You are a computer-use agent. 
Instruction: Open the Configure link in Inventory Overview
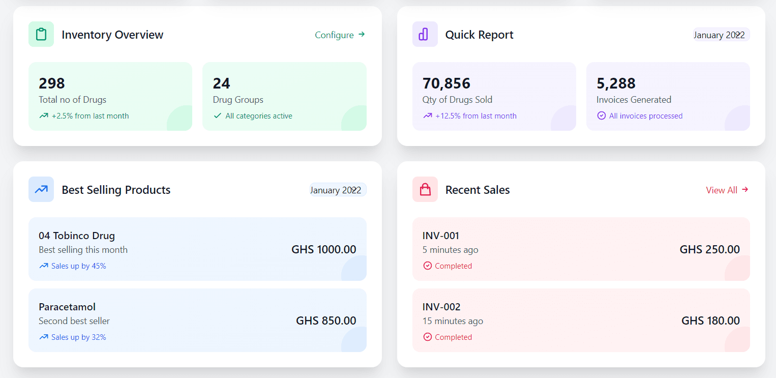coord(340,35)
